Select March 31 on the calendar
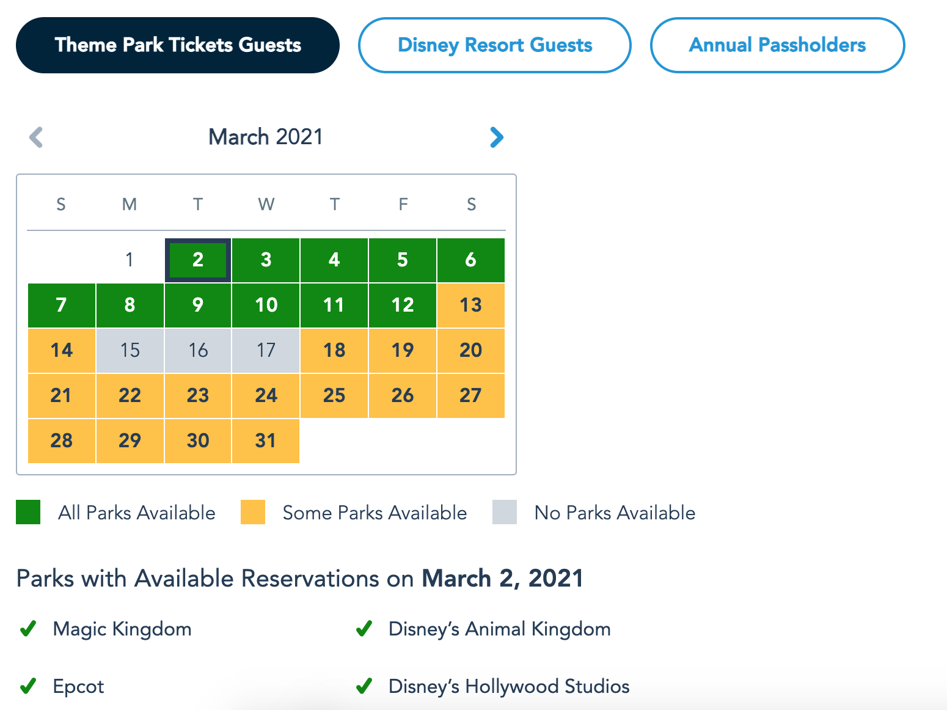Screen dimensions: 947x710 pos(266,441)
